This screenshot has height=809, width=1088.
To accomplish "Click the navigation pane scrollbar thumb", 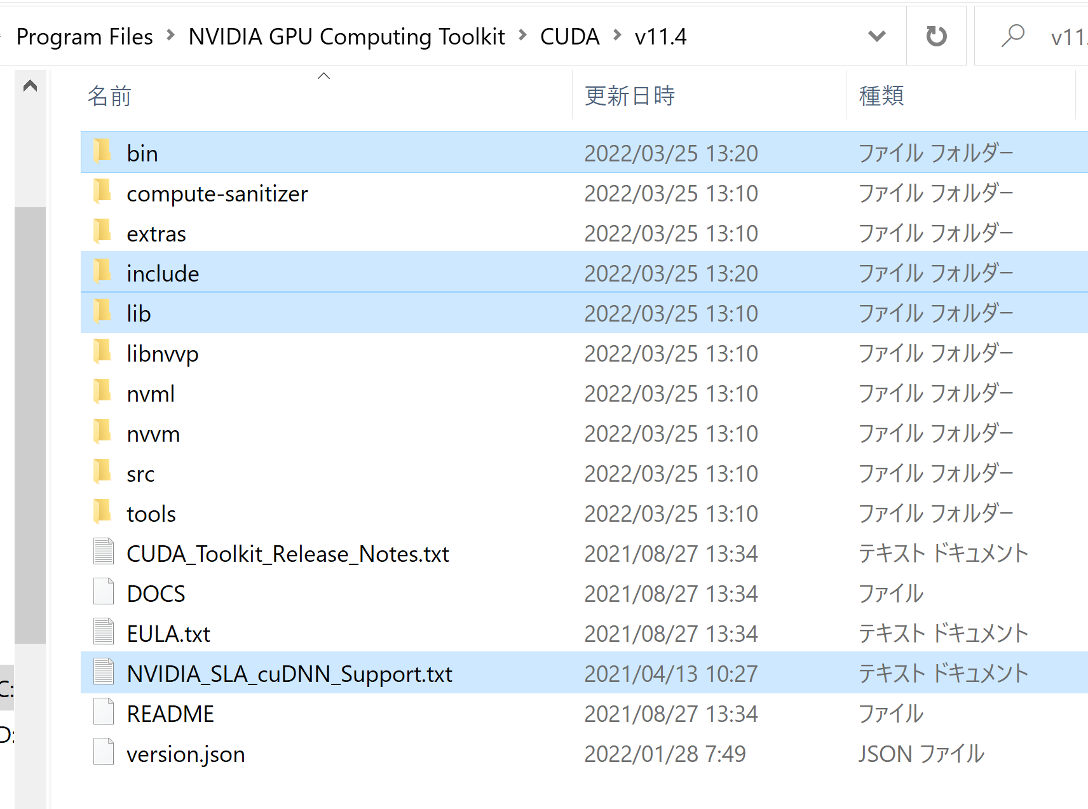I will click(x=30, y=425).
